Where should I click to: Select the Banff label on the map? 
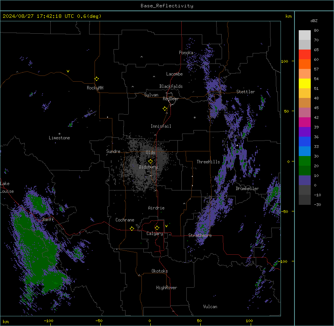pyautogui.click(x=48, y=220)
